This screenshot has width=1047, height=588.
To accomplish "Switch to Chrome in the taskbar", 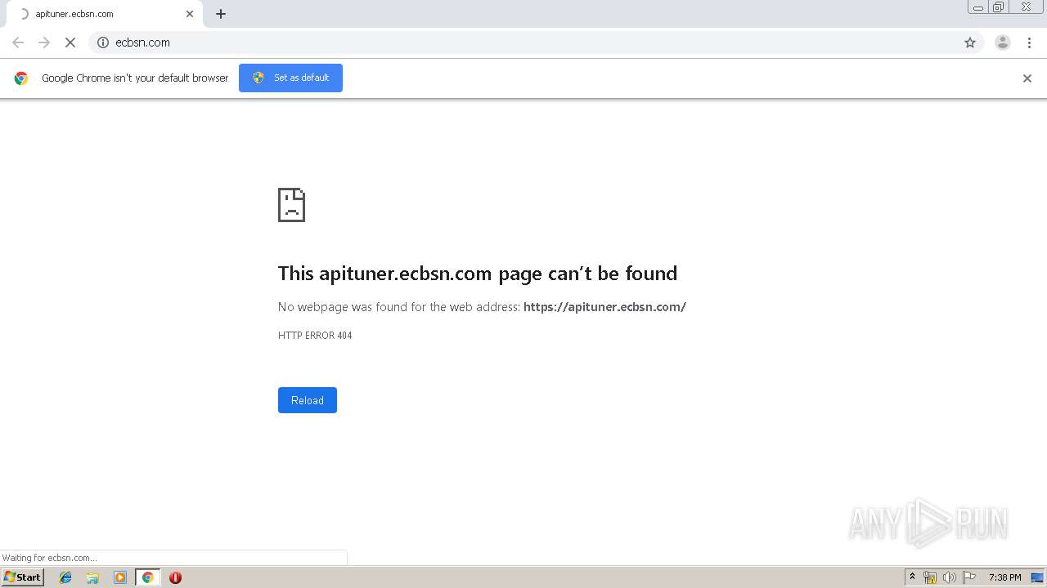I will click(x=147, y=577).
